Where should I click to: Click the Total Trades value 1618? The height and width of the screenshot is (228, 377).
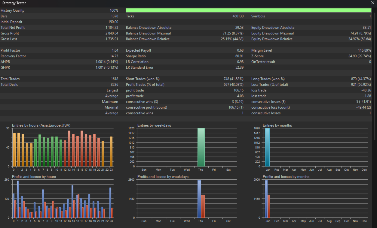114,79
